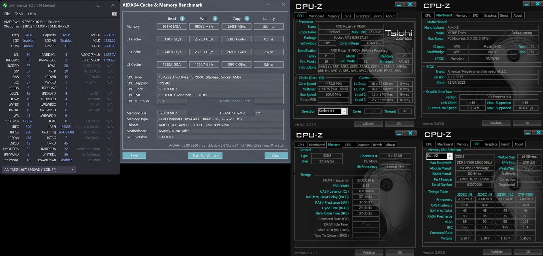The width and height of the screenshot is (543, 256).
Task: Click the Part Number field TMXPL1672836SWK
Action: click(x=474, y=179)
